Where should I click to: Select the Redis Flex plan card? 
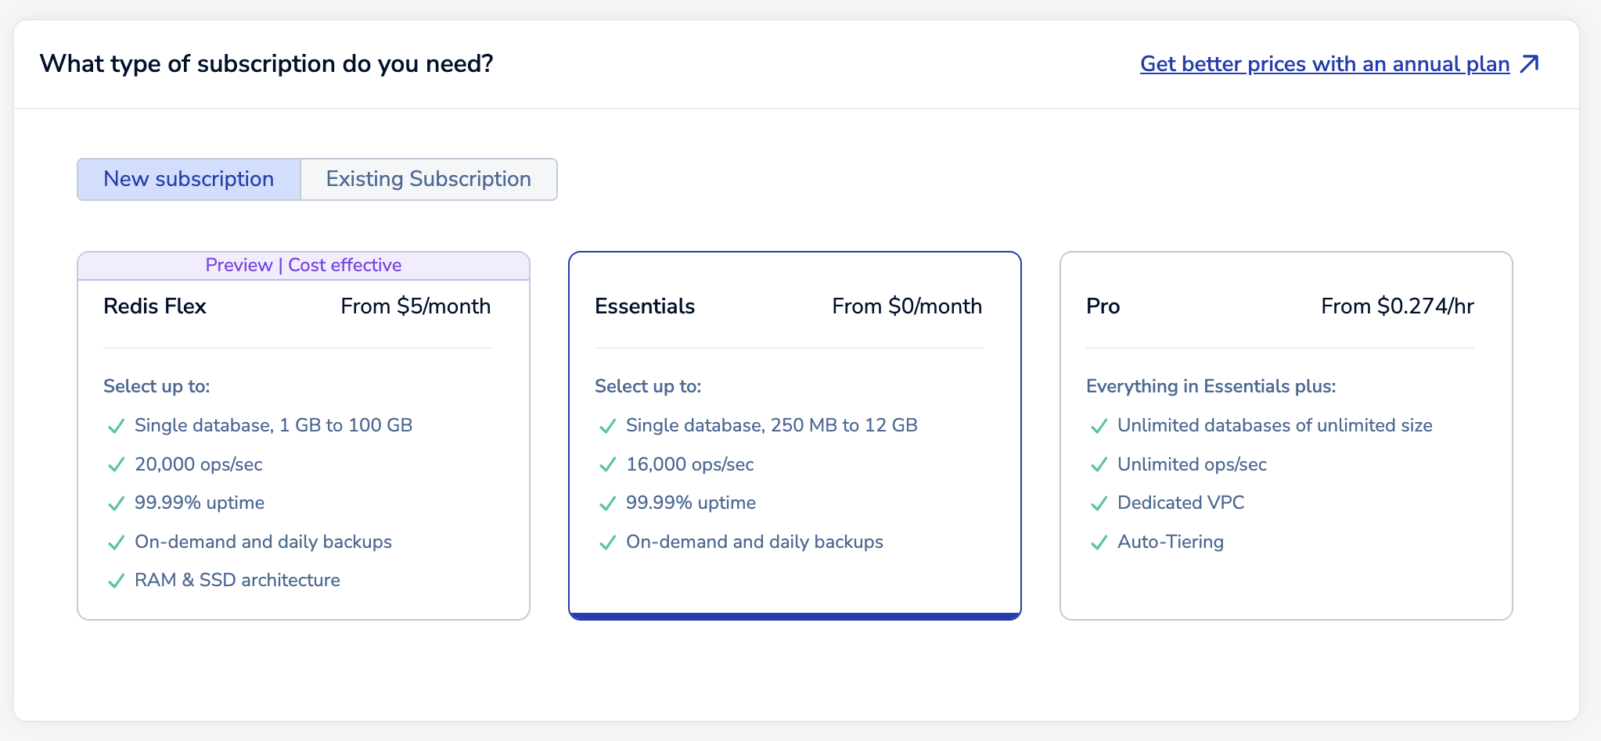(x=304, y=469)
